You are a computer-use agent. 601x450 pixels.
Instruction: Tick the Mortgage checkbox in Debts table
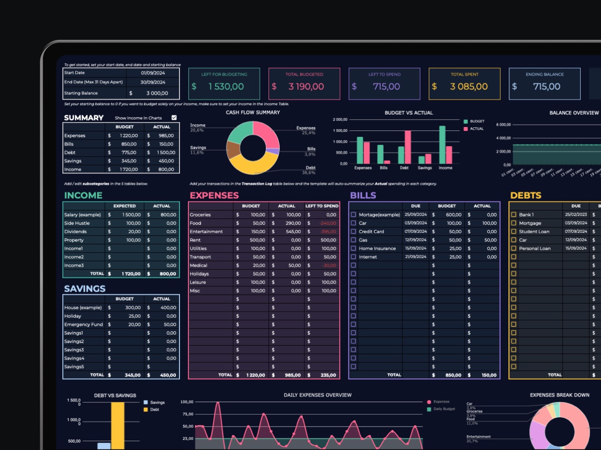tap(514, 223)
